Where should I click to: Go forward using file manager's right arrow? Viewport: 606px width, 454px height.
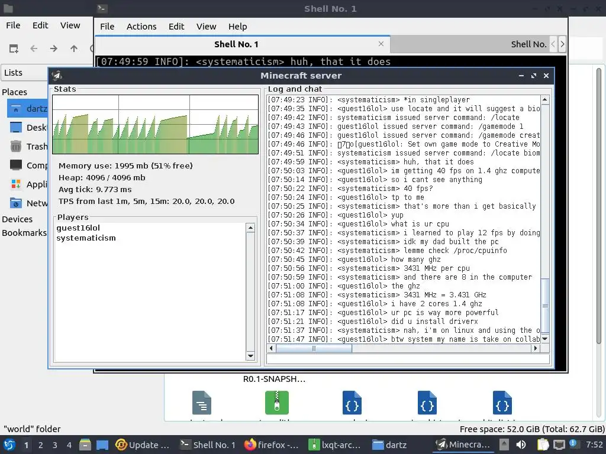pos(54,48)
